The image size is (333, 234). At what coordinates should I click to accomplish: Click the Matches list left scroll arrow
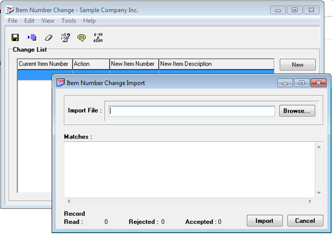click(69, 201)
